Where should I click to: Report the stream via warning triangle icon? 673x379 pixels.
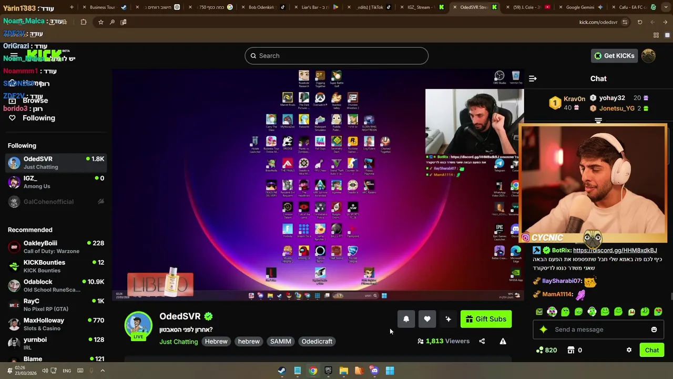tap(503, 341)
